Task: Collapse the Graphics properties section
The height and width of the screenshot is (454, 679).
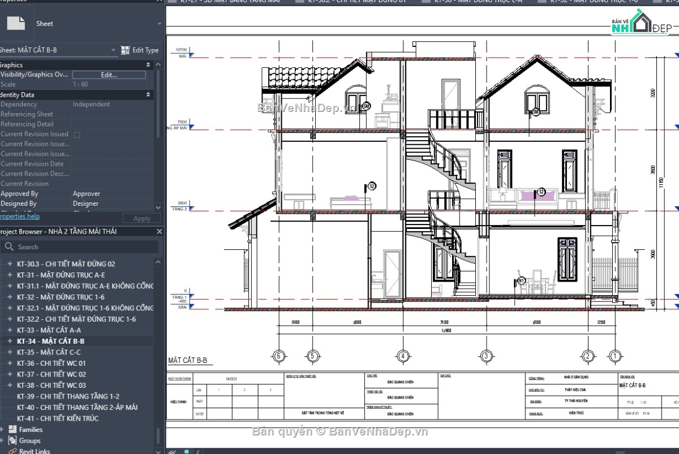Action: (x=148, y=65)
